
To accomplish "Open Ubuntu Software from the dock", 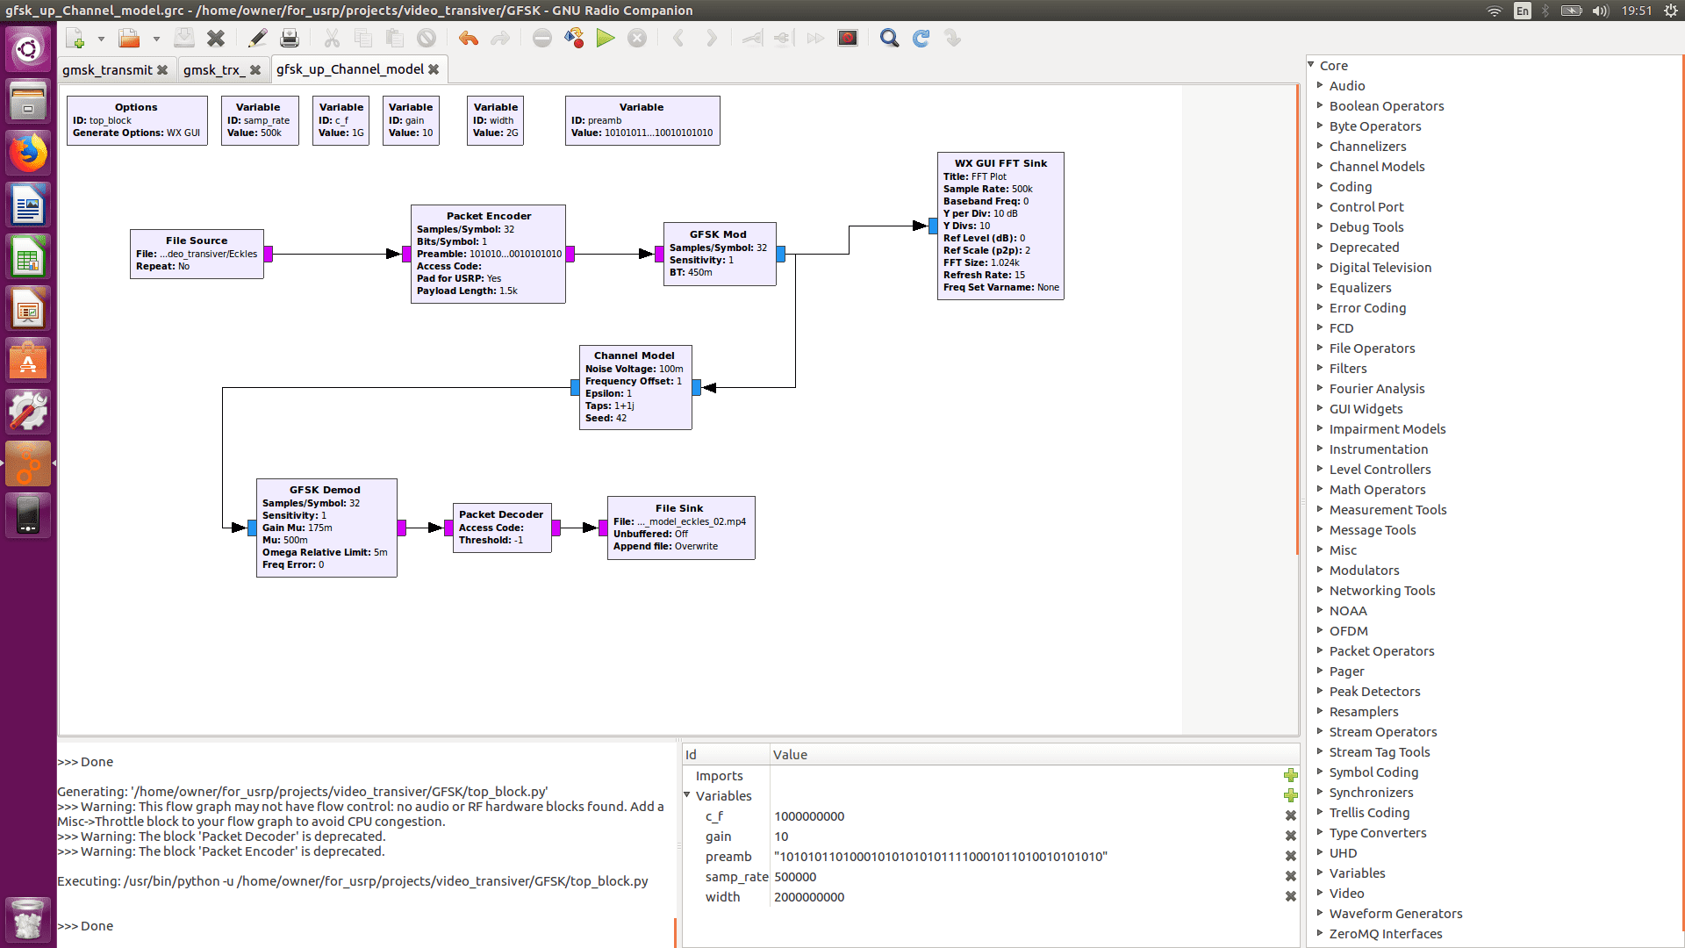I will point(28,361).
